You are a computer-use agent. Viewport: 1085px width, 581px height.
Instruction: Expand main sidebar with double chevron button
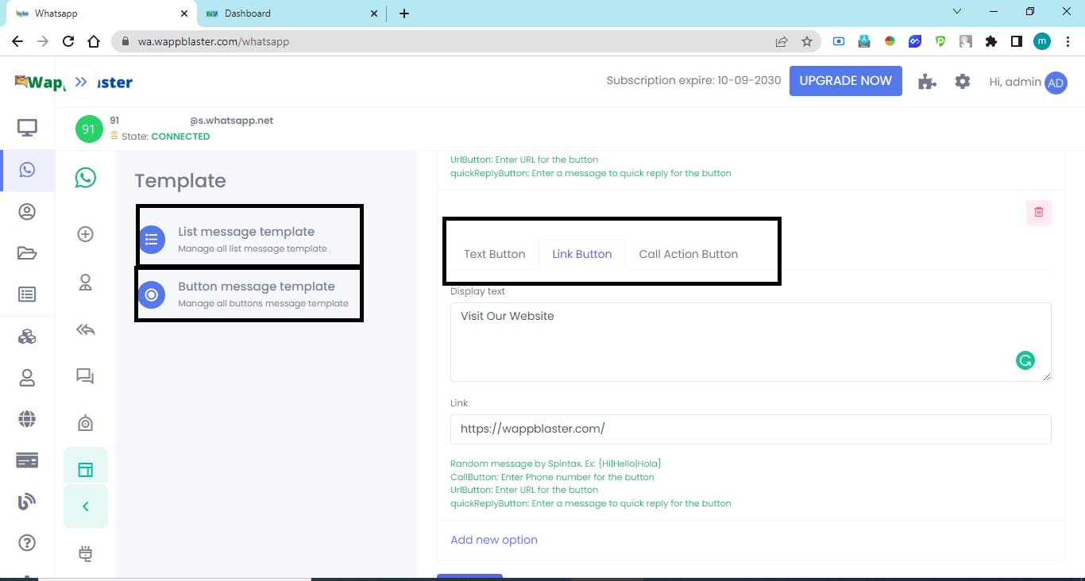tap(81, 82)
